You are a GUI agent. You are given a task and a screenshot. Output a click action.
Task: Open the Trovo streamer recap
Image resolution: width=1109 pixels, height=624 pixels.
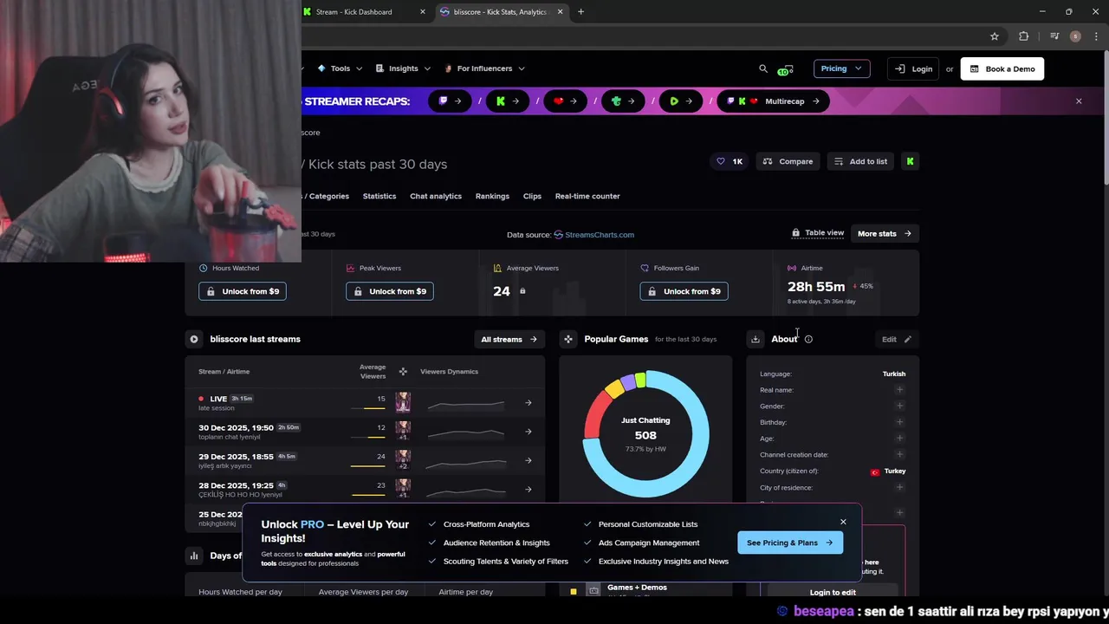(x=623, y=101)
